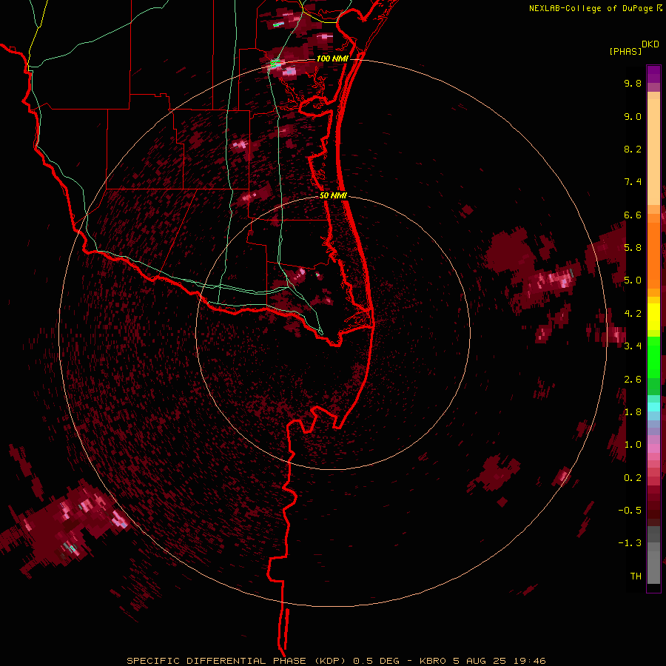This screenshot has width=666, height=666.
Task: Click the 9.0 value on color scale
Action: (633, 116)
